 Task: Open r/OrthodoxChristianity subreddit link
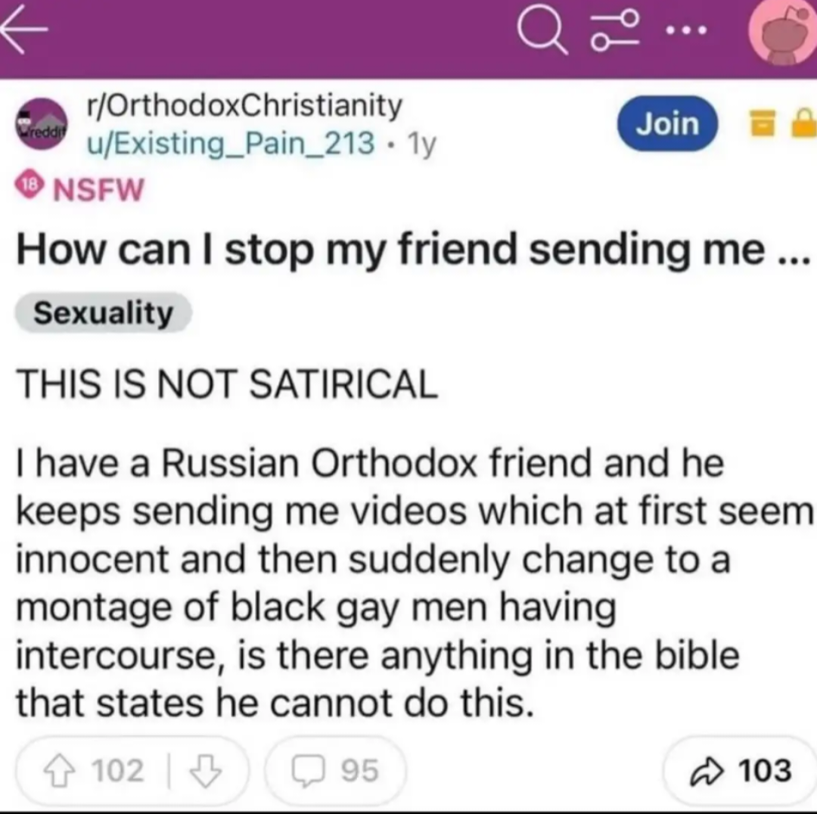pyautogui.click(x=245, y=106)
